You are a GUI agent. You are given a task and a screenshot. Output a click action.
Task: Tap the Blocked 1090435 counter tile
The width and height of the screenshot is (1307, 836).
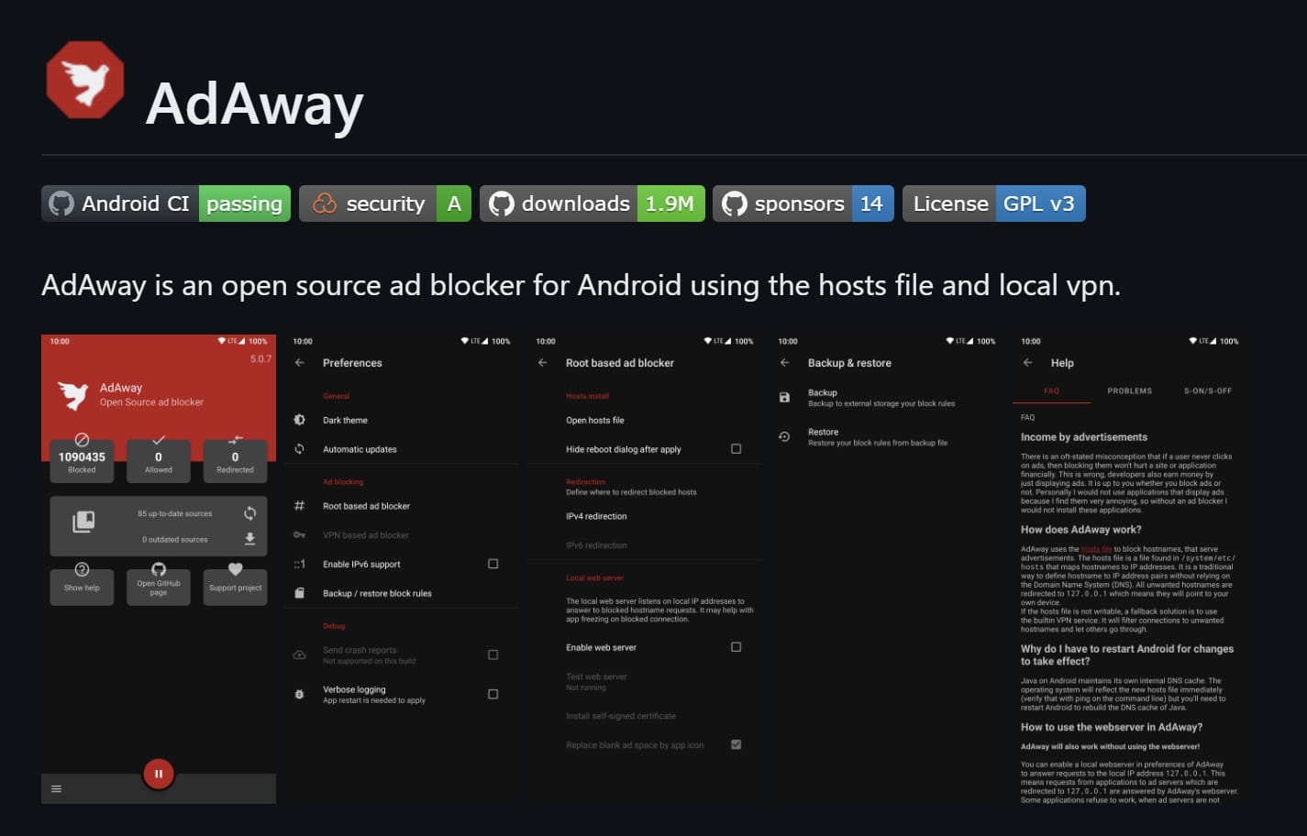(82, 457)
